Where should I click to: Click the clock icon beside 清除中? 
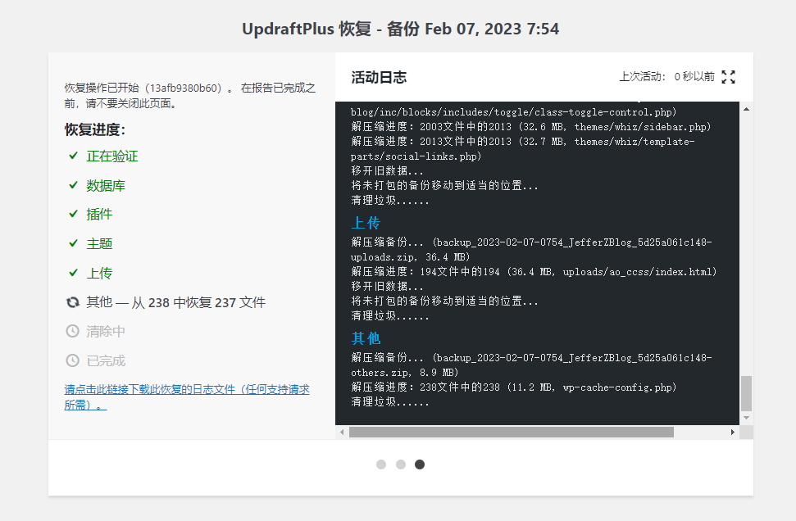pyautogui.click(x=73, y=331)
